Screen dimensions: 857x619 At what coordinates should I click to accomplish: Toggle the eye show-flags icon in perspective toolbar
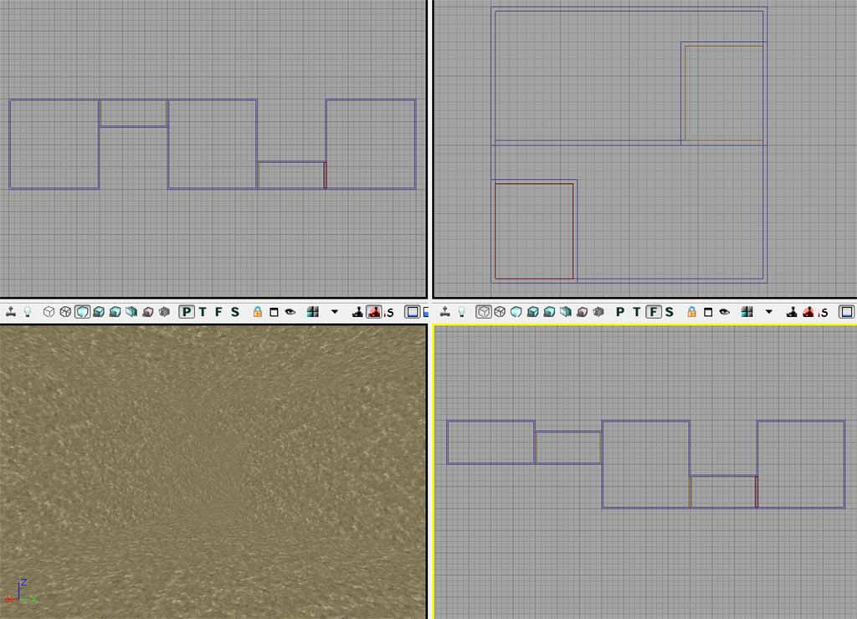click(x=290, y=312)
